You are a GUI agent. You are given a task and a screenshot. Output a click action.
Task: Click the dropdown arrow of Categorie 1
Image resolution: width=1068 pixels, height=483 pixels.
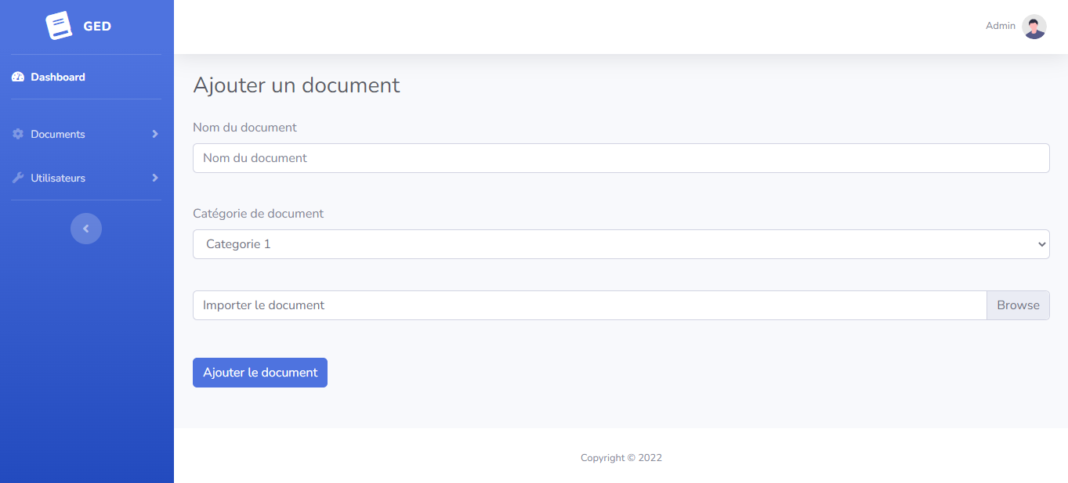click(x=1041, y=244)
